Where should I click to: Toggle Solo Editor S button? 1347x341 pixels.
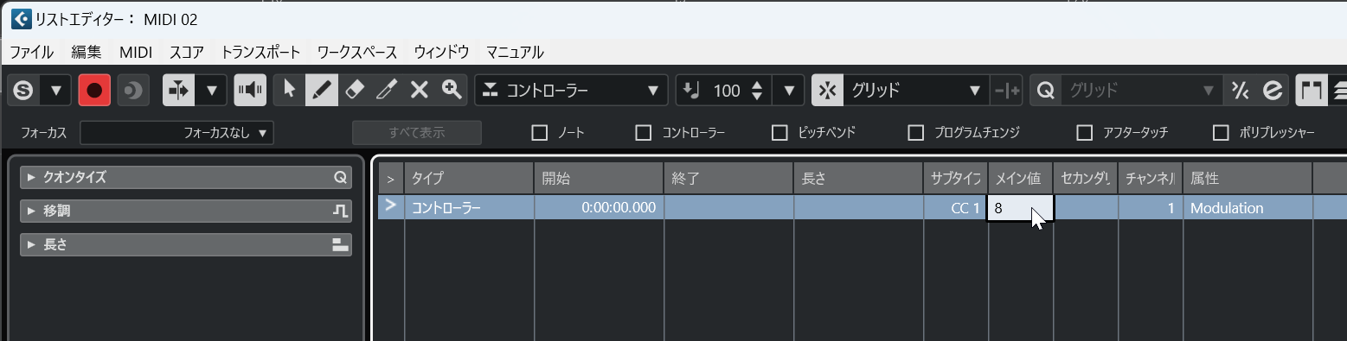click(24, 90)
